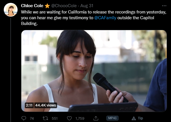
Task: Click the 2:11 video duration badge
Action: point(29,105)
